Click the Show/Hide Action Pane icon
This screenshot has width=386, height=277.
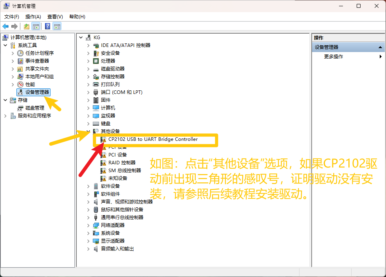coord(57,26)
